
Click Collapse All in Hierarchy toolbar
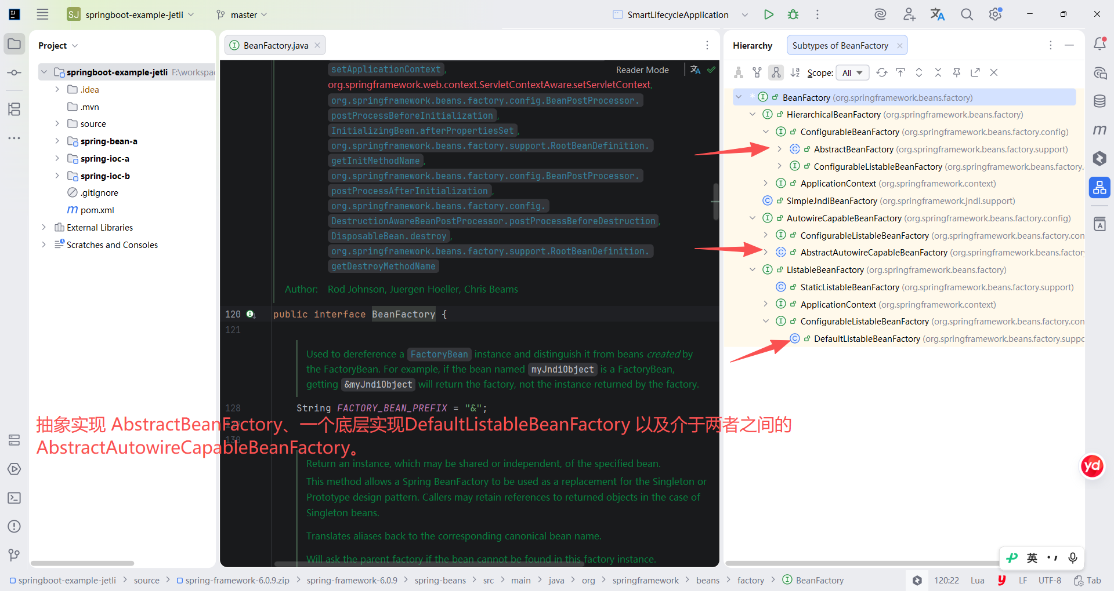(938, 72)
